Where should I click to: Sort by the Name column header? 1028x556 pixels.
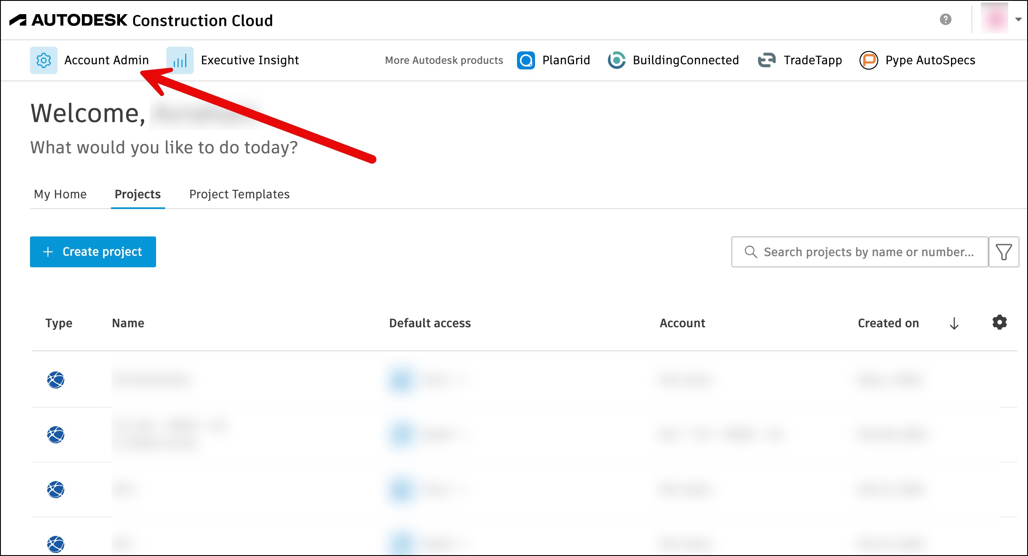128,323
